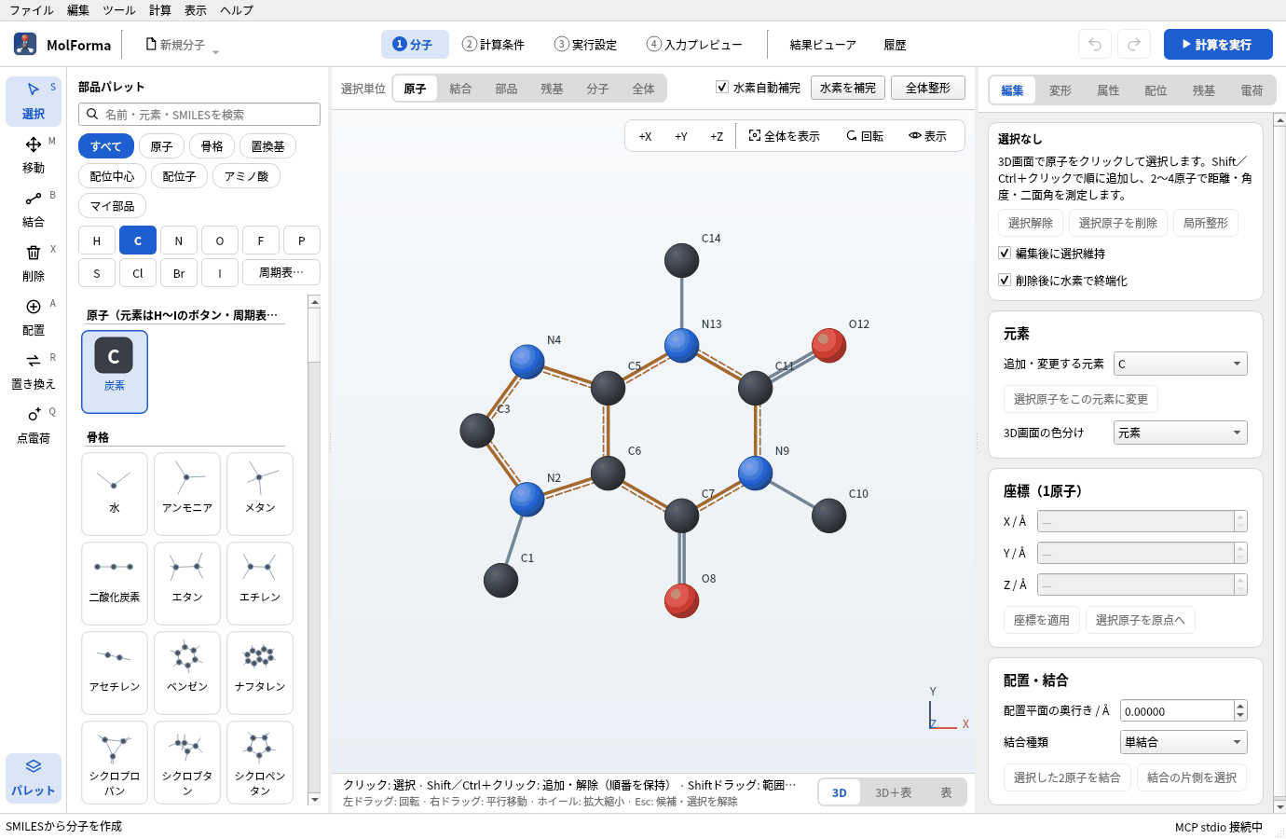The image size is (1286, 839).
Task: Click the redo arrow icon
Action: click(x=1134, y=44)
